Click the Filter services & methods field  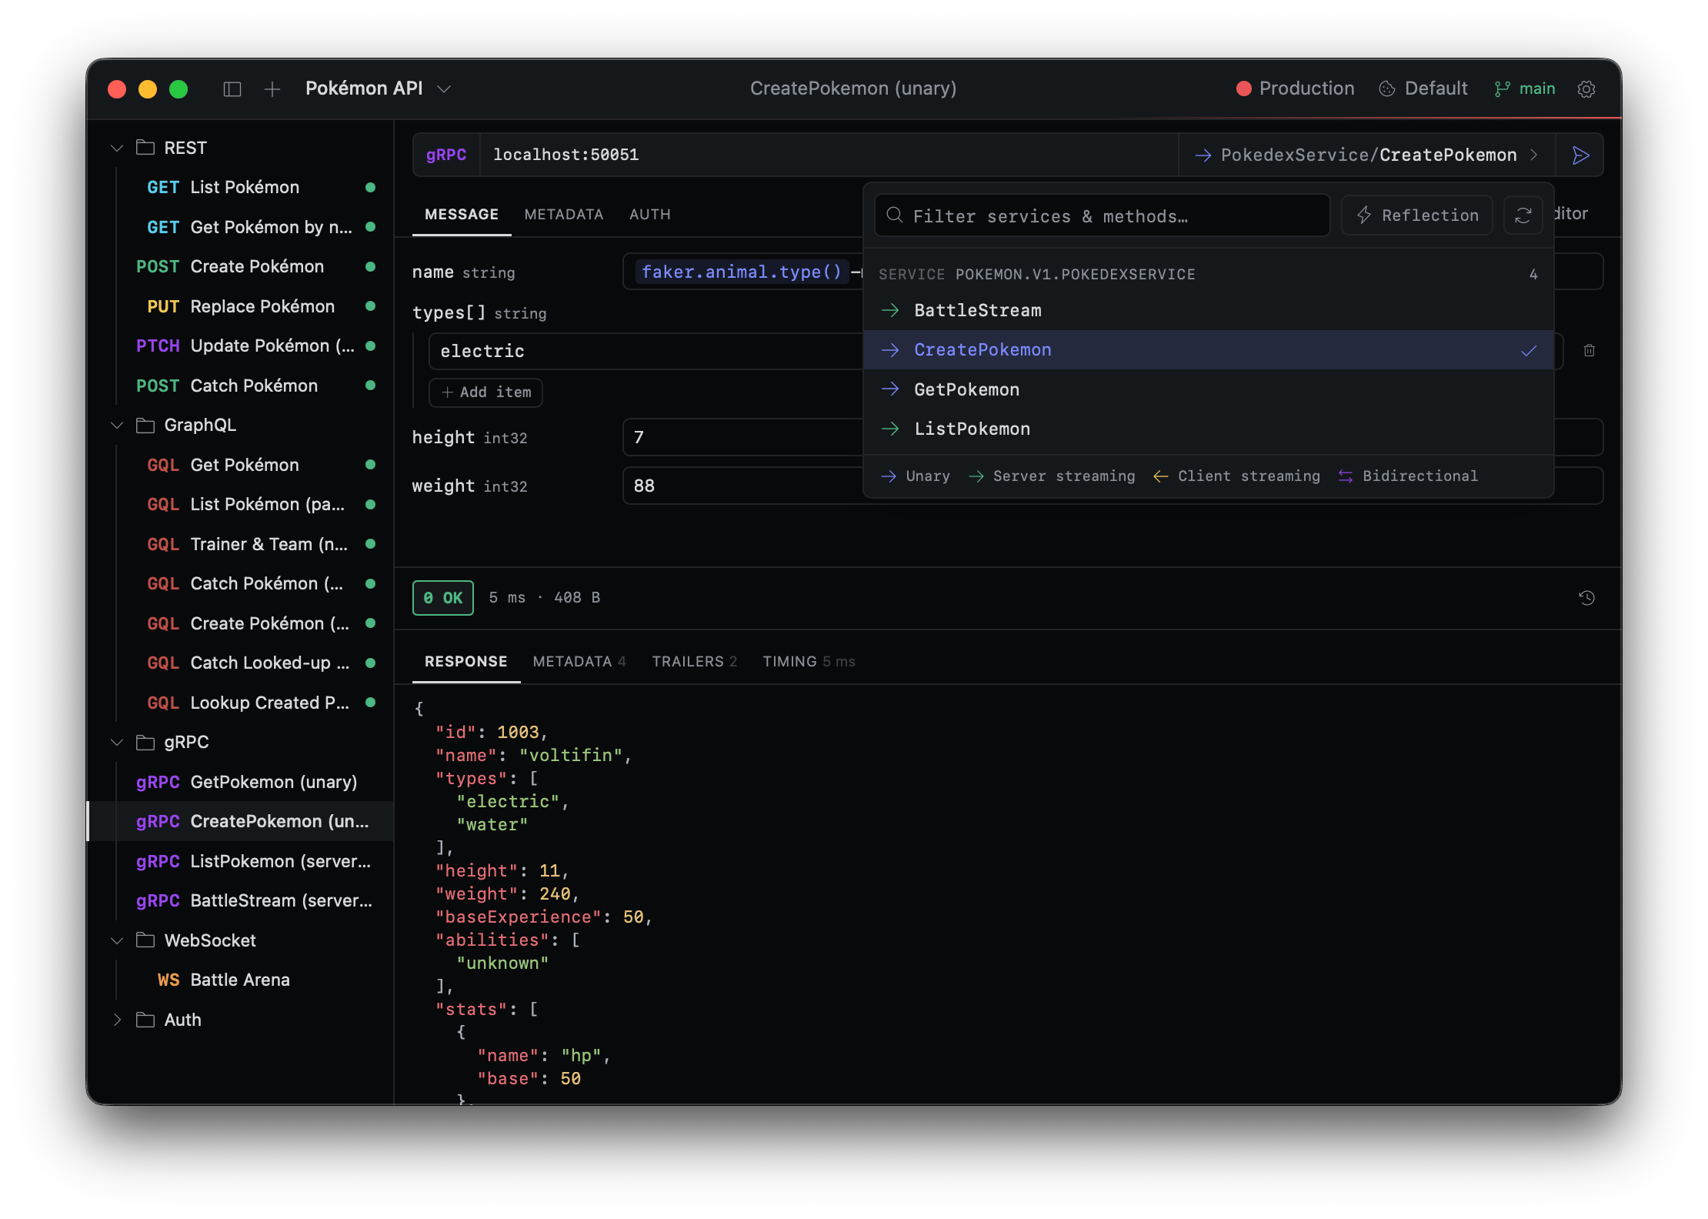click(1102, 215)
